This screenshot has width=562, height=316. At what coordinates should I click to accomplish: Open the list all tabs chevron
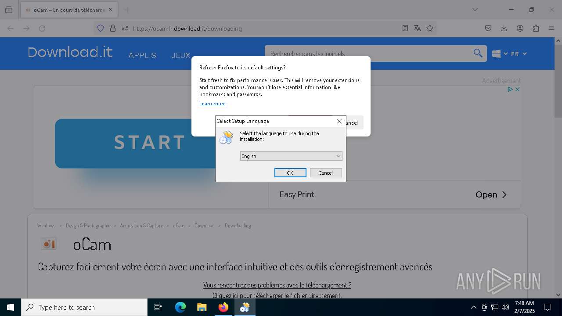(475, 10)
